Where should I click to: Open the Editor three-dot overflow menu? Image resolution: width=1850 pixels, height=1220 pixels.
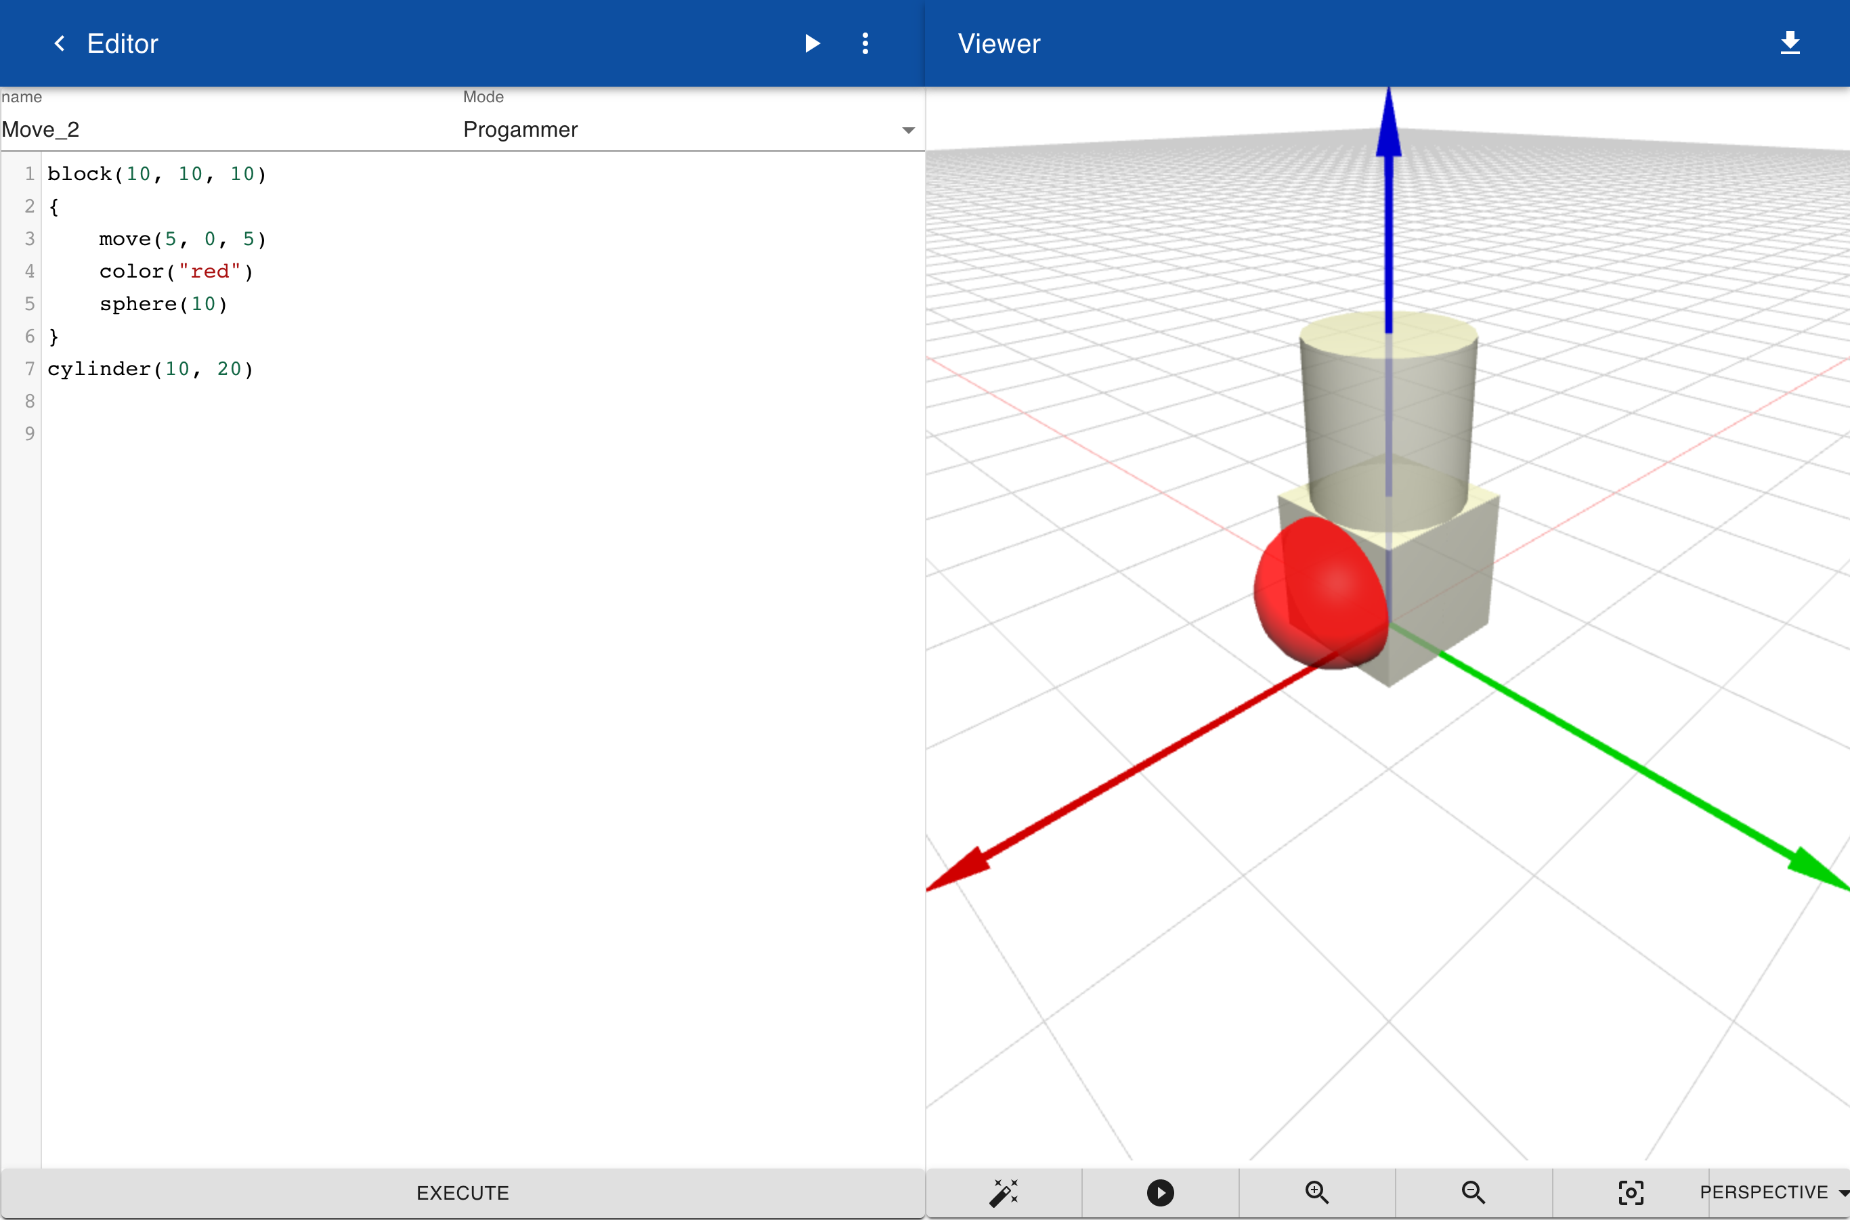(x=865, y=43)
